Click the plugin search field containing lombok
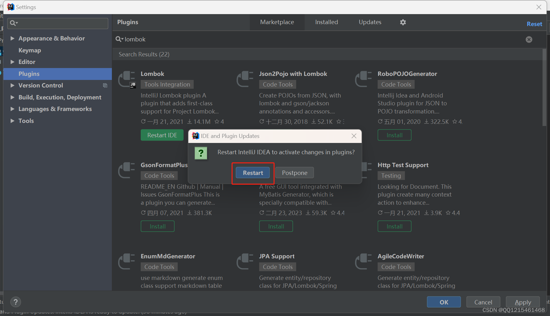 pyautogui.click(x=323, y=39)
